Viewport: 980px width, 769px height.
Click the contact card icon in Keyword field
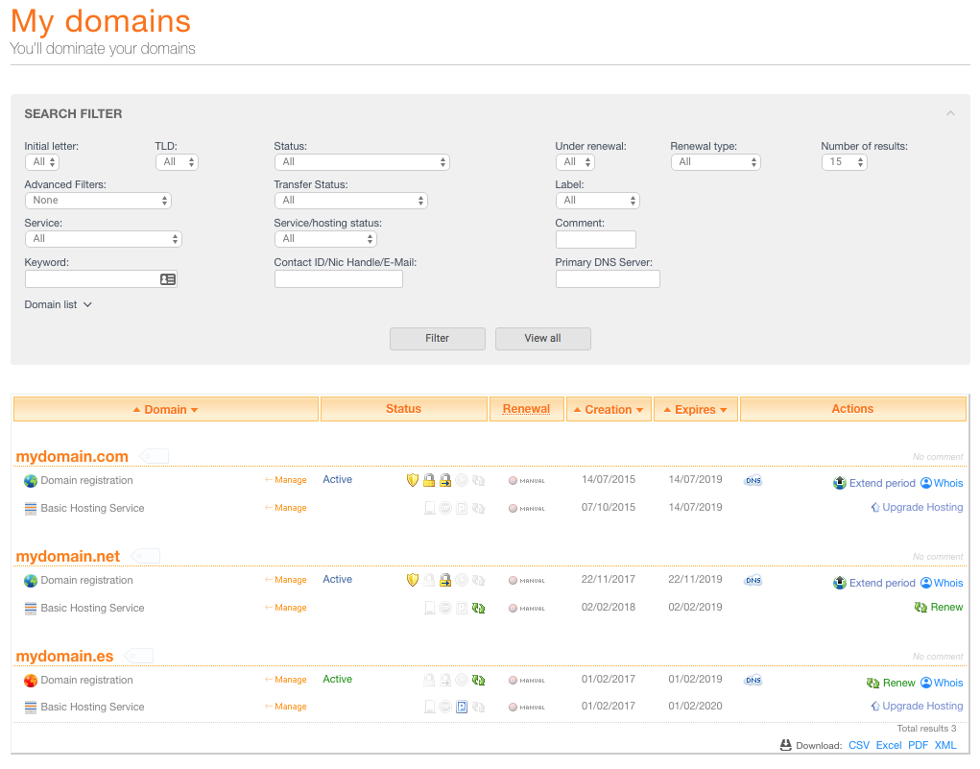click(x=168, y=279)
